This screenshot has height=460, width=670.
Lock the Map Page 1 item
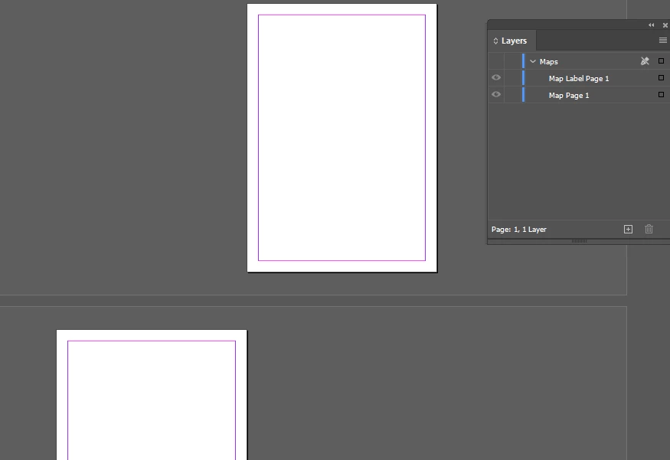(x=512, y=95)
